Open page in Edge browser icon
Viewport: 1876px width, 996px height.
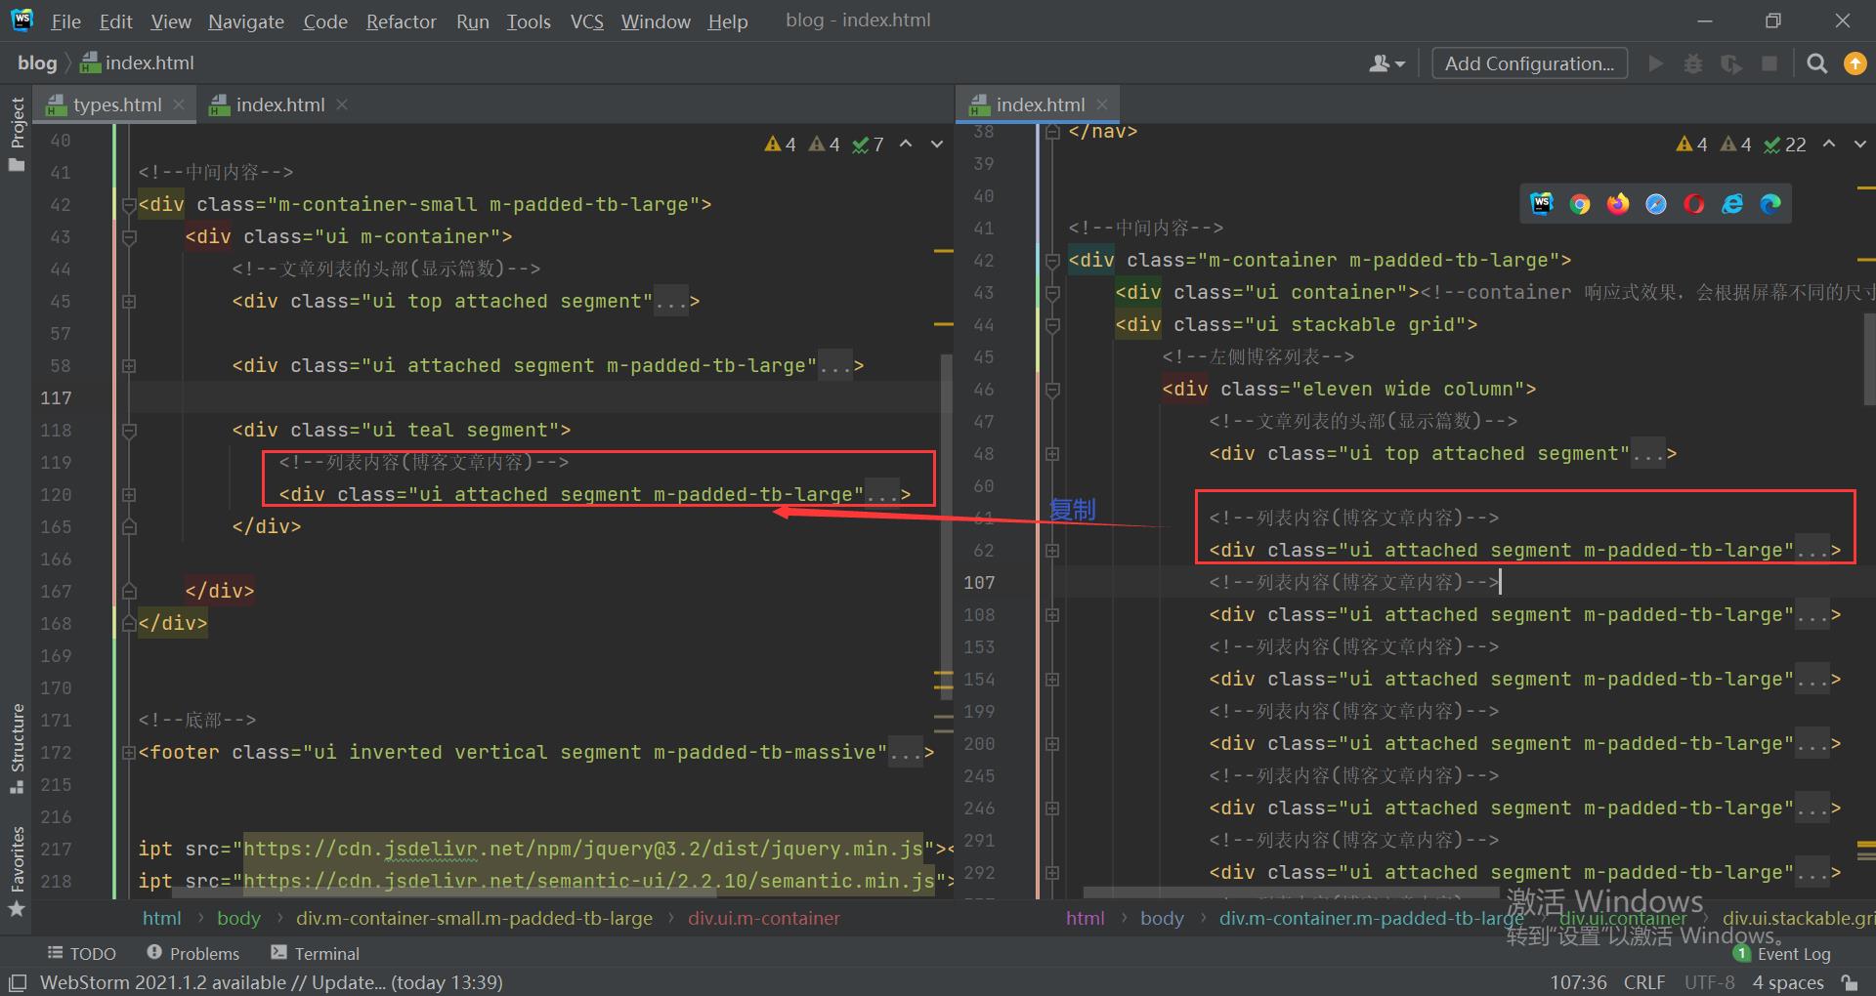click(1770, 203)
